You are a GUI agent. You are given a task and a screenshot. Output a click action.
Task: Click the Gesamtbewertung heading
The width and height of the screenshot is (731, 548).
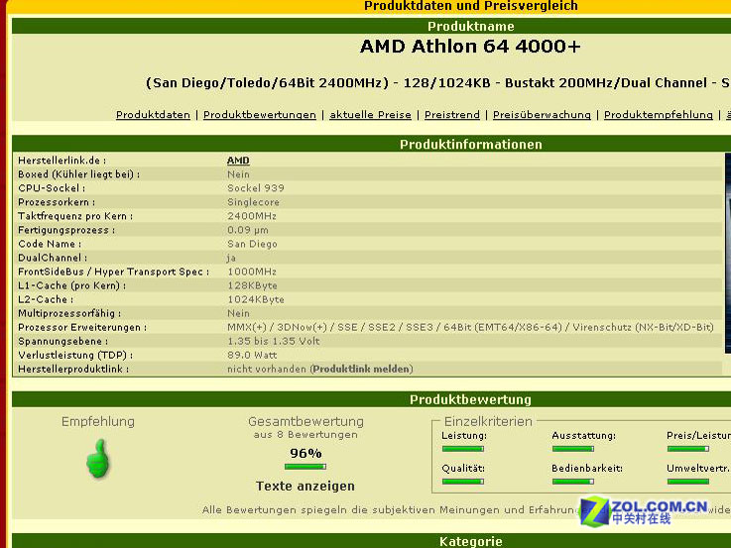(x=305, y=421)
